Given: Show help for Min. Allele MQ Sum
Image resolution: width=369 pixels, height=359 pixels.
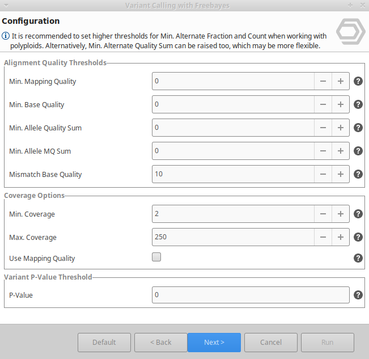Looking at the screenshot, I should coord(358,151).
